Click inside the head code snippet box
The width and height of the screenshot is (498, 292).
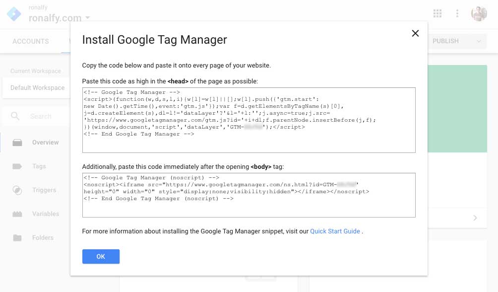coord(249,120)
